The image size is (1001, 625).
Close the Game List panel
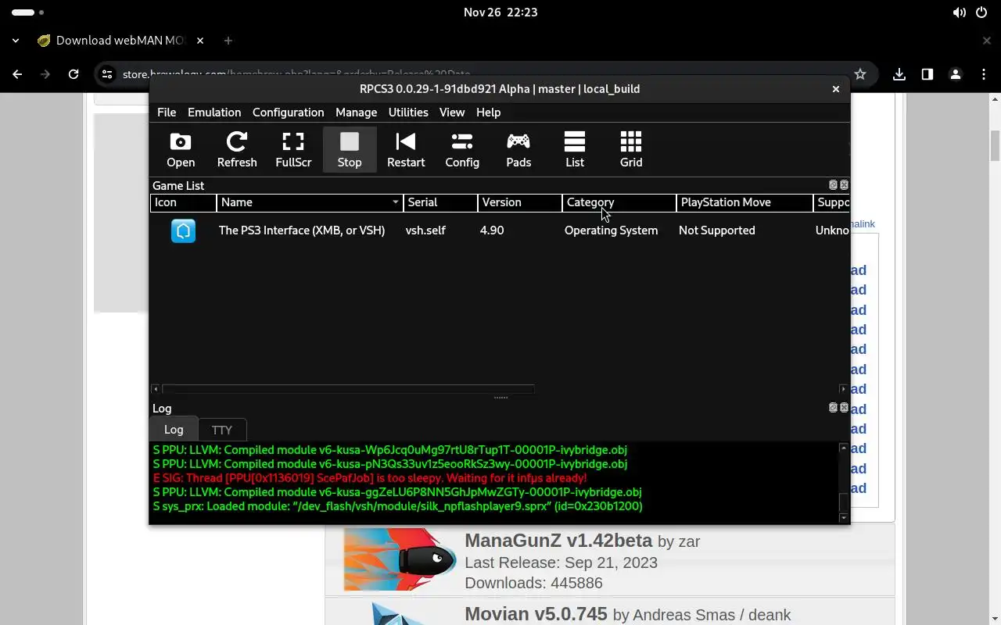point(844,185)
